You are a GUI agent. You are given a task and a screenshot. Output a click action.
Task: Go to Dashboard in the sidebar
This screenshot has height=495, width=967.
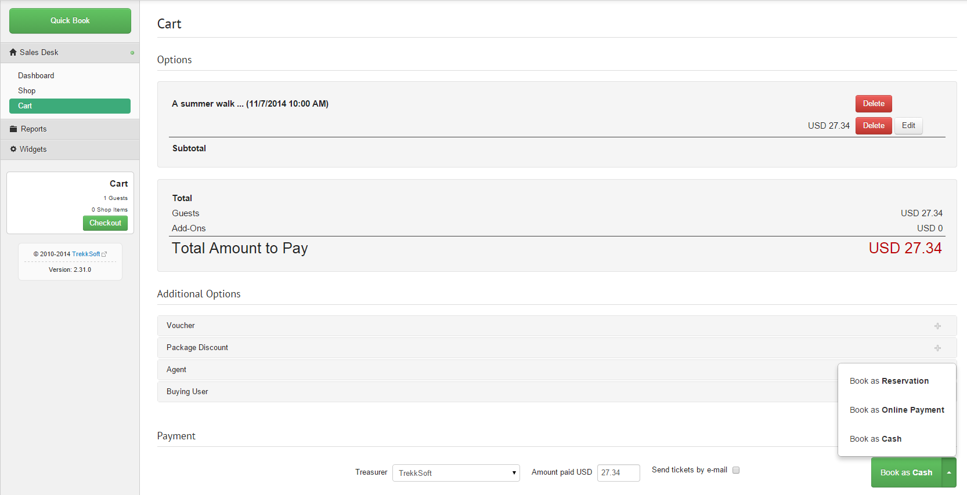pos(36,75)
